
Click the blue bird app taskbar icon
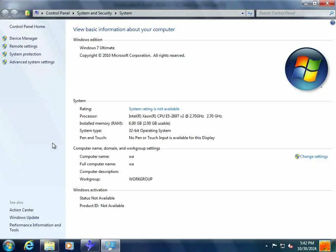click(90, 245)
